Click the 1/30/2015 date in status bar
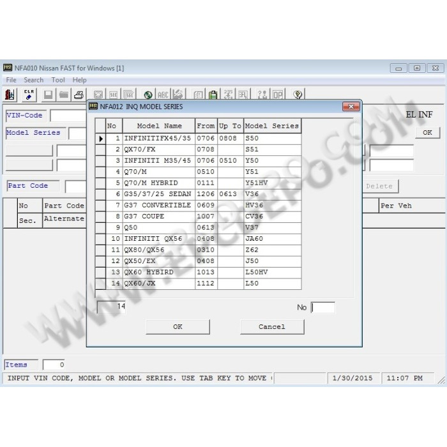The image size is (447, 447). coord(352,378)
